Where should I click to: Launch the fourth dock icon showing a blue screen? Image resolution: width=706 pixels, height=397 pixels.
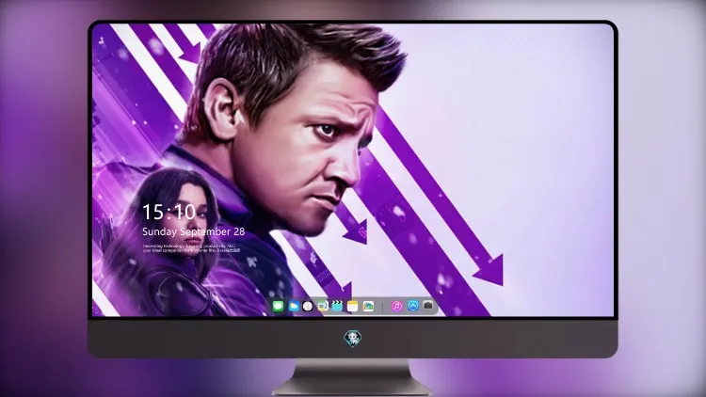[x=322, y=307]
